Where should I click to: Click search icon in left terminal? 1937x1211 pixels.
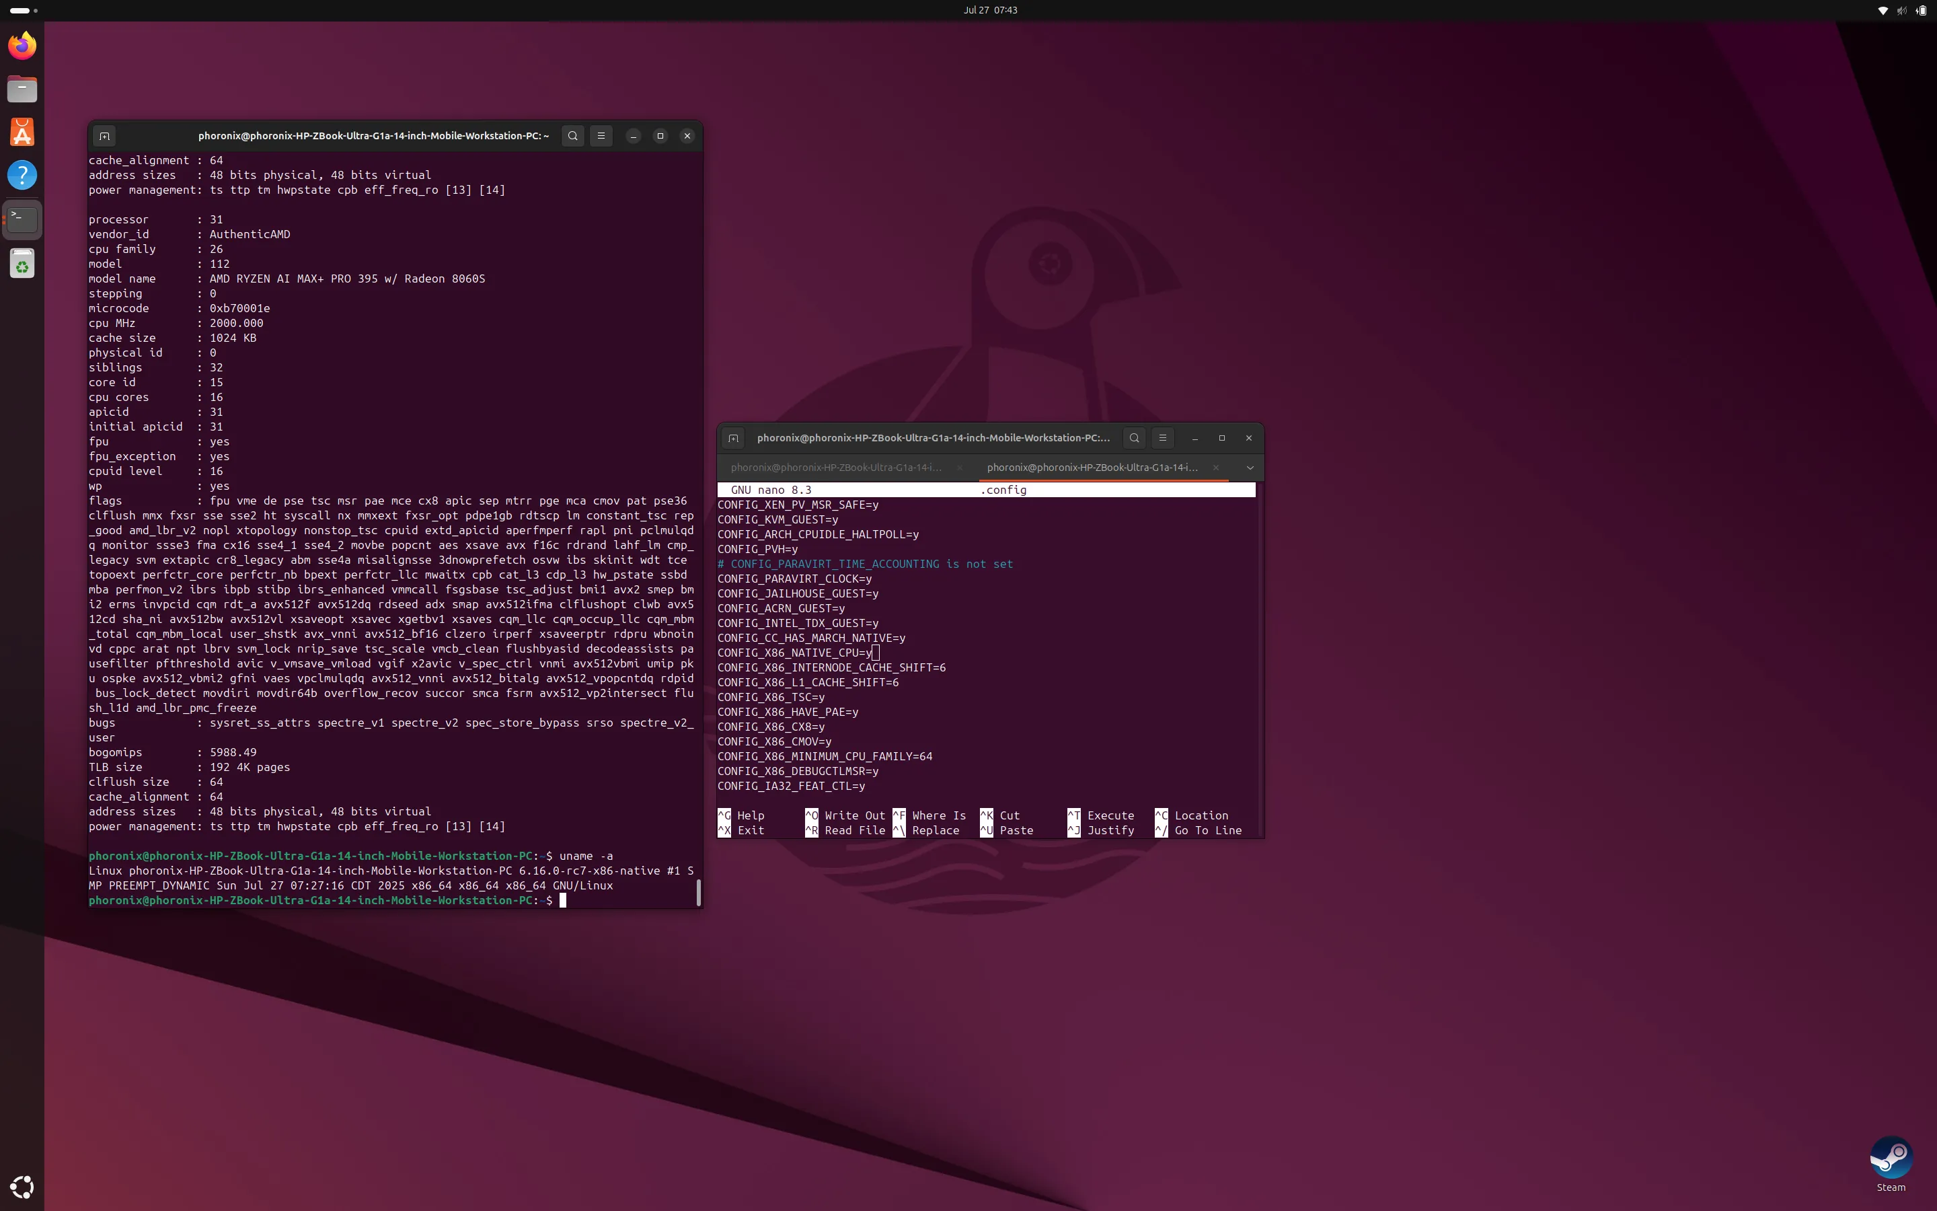coord(572,136)
